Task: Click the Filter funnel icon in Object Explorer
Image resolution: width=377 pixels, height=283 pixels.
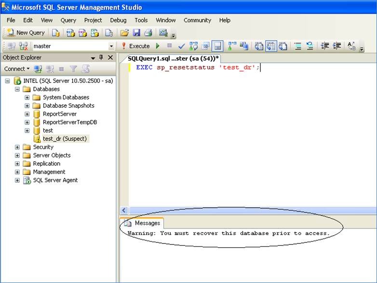Action: click(x=73, y=69)
